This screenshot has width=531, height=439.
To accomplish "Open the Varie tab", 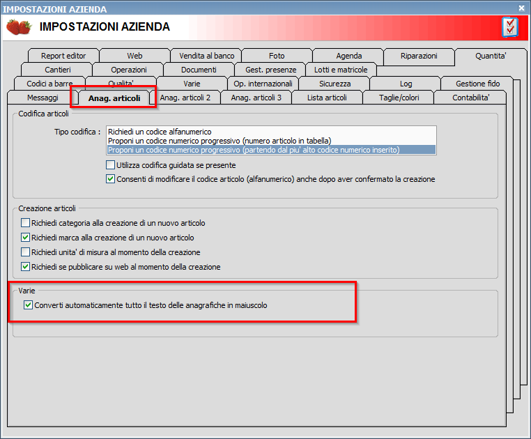I will (192, 84).
